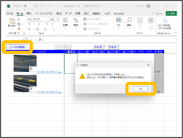The image size is (183, 138).
Task: Expand the font name dropdown
Action: 50,19
